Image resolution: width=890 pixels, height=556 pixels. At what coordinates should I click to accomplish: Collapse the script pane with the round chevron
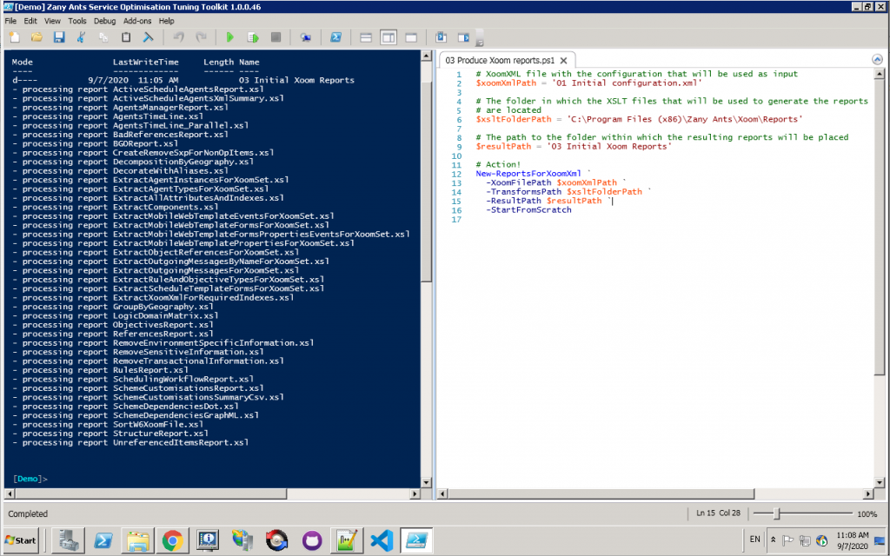(877, 60)
